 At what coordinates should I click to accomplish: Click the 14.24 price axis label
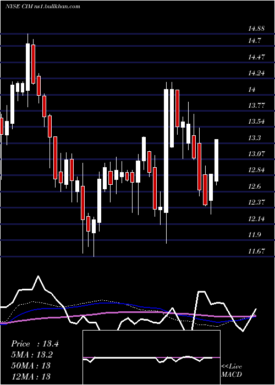(256, 73)
